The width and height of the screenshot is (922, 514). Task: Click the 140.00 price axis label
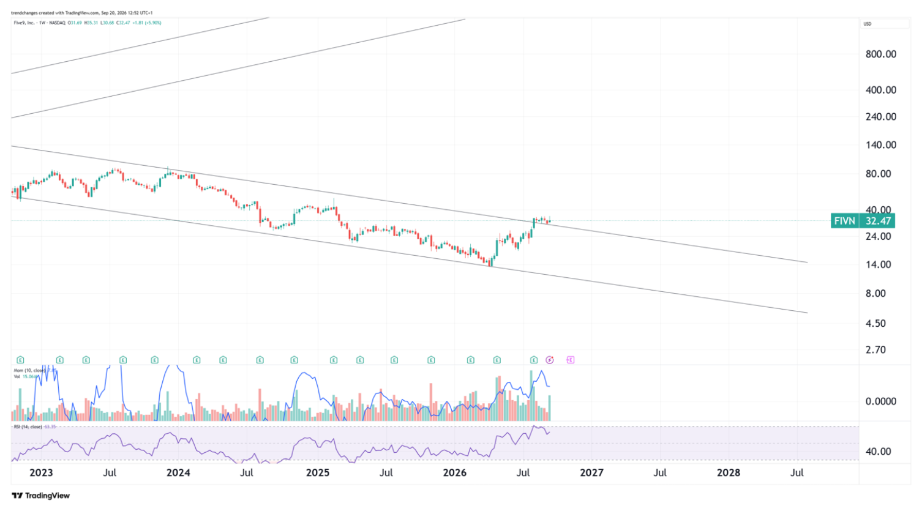click(881, 145)
